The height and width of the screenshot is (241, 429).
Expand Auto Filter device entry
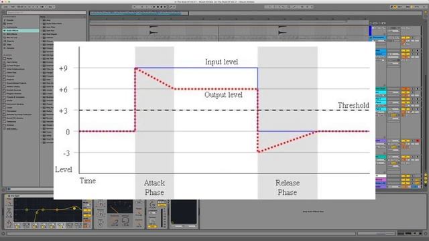click(x=42, y=27)
